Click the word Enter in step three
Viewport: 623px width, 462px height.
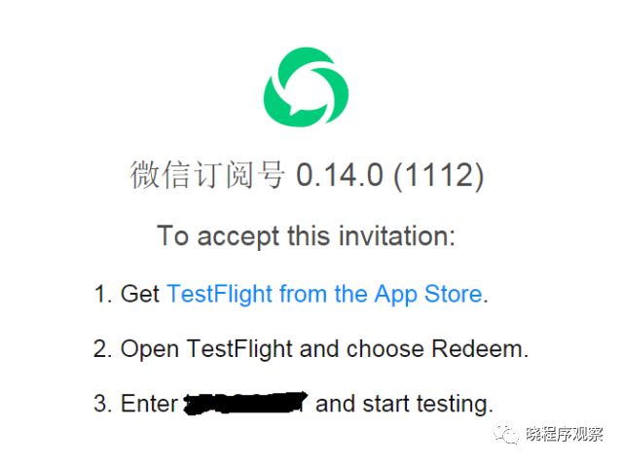(x=149, y=404)
